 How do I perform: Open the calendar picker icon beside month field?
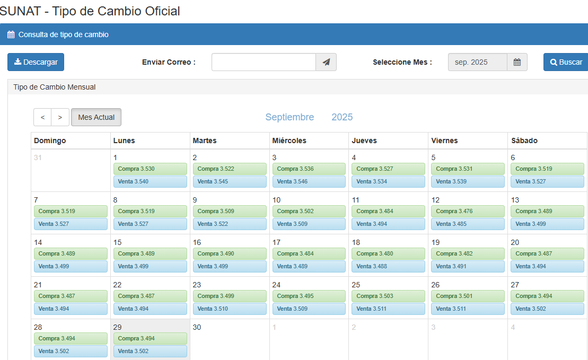point(517,62)
